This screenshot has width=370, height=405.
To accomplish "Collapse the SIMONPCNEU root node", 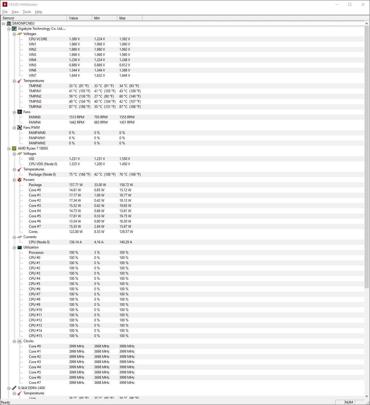I will (x=3, y=23).
